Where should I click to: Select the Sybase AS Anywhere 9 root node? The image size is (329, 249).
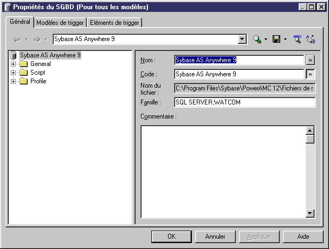click(50, 55)
